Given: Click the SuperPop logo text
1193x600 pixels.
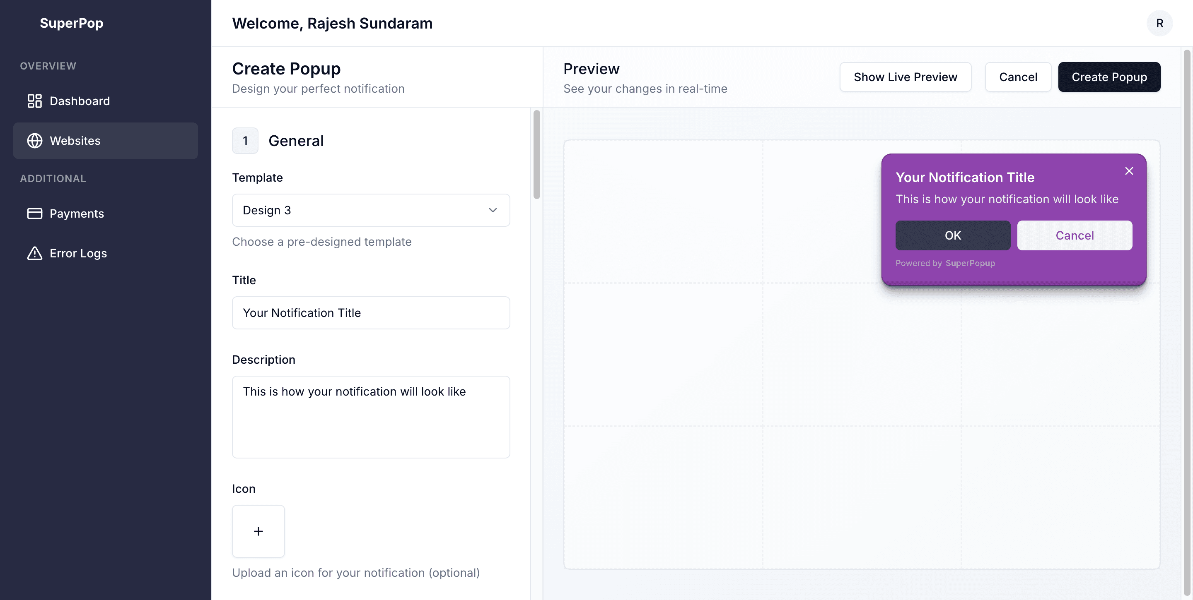Looking at the screenshot, I should pos(71,23).
